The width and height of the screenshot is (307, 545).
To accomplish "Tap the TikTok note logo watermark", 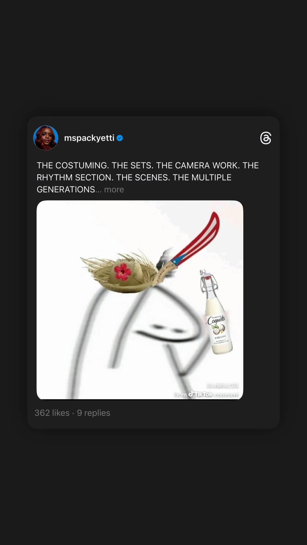I will [191, 394].
